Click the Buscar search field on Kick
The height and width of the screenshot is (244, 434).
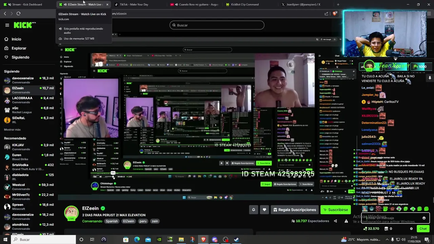217,25
